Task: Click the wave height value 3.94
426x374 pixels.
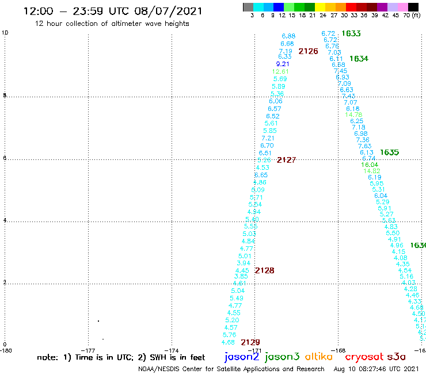Action: click(x=244, y=263)
